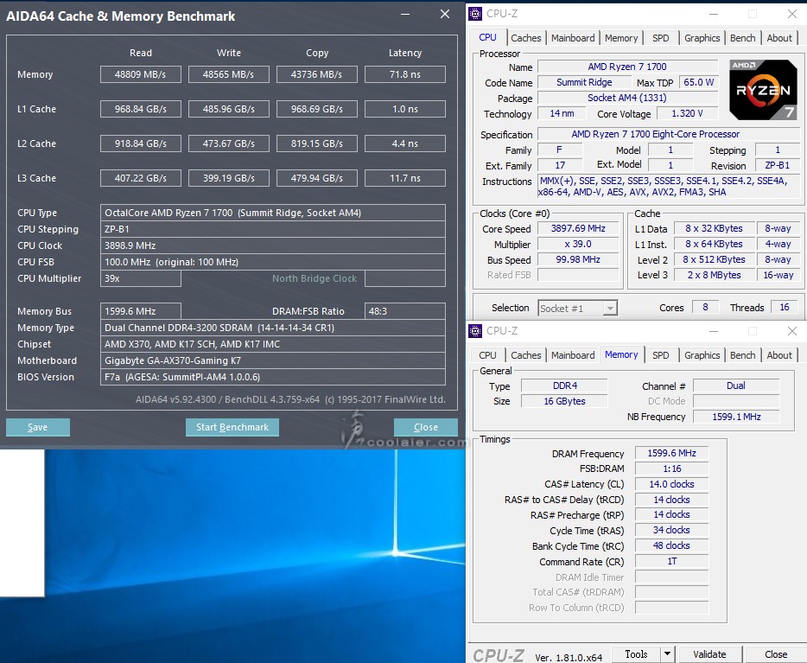The width and height of the screenshot is (807, 663).
Task: Click the L1 Cache Read 968.84 GB/s field
Action: point(141,109)
